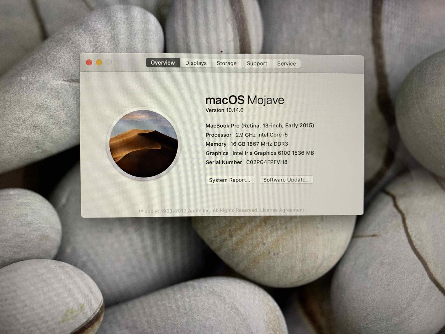Click the Memory label

click(x=216, y=144)
